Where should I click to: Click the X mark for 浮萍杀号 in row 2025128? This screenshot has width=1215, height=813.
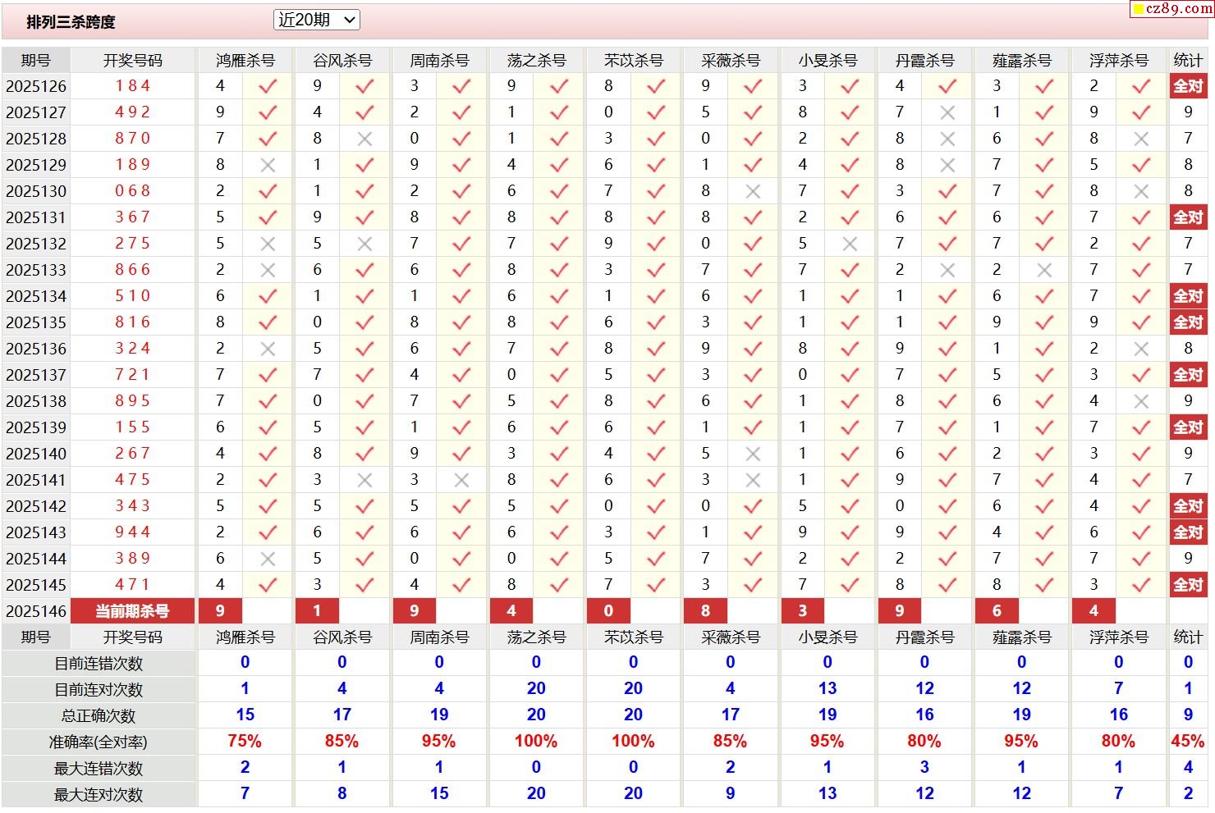pyautogui.click(x=1141, y=139)
